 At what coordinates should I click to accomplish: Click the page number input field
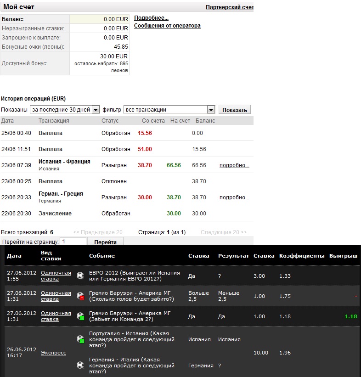pyautogui.click(x=73, y=242)
